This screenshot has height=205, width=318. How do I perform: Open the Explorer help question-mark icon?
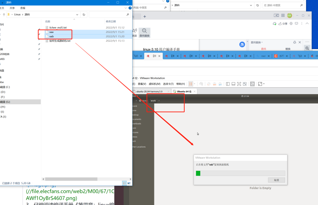(130, 8)
